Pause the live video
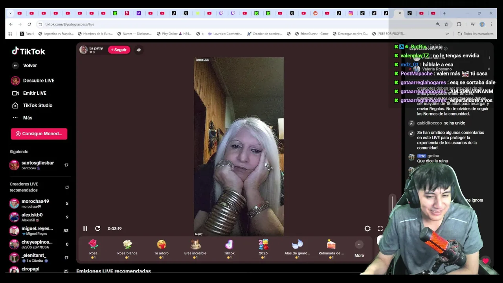The width and height of the screenshot is (503, 283). pyautogui.click(x=85, y=228)
